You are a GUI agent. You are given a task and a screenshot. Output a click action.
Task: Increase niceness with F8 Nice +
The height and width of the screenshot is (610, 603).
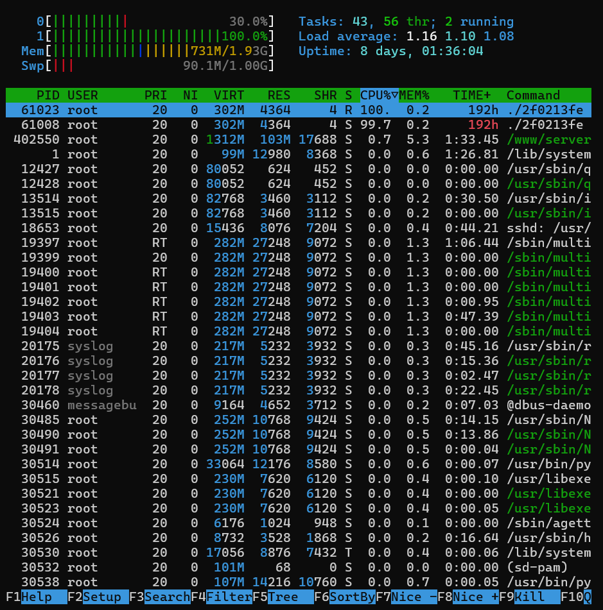pos(472,597)
